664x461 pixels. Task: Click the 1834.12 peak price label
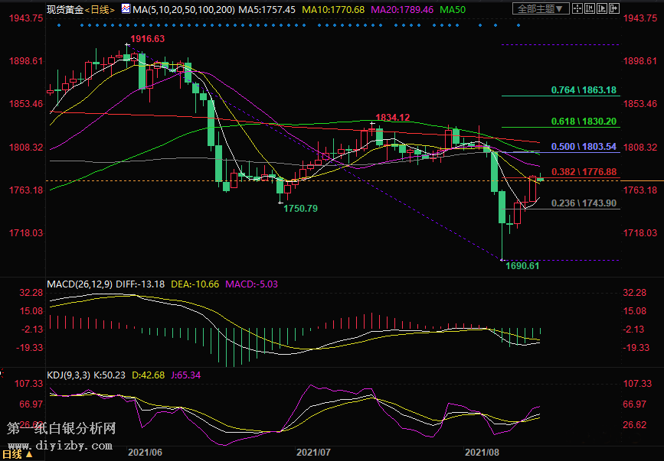click(392, 117)
